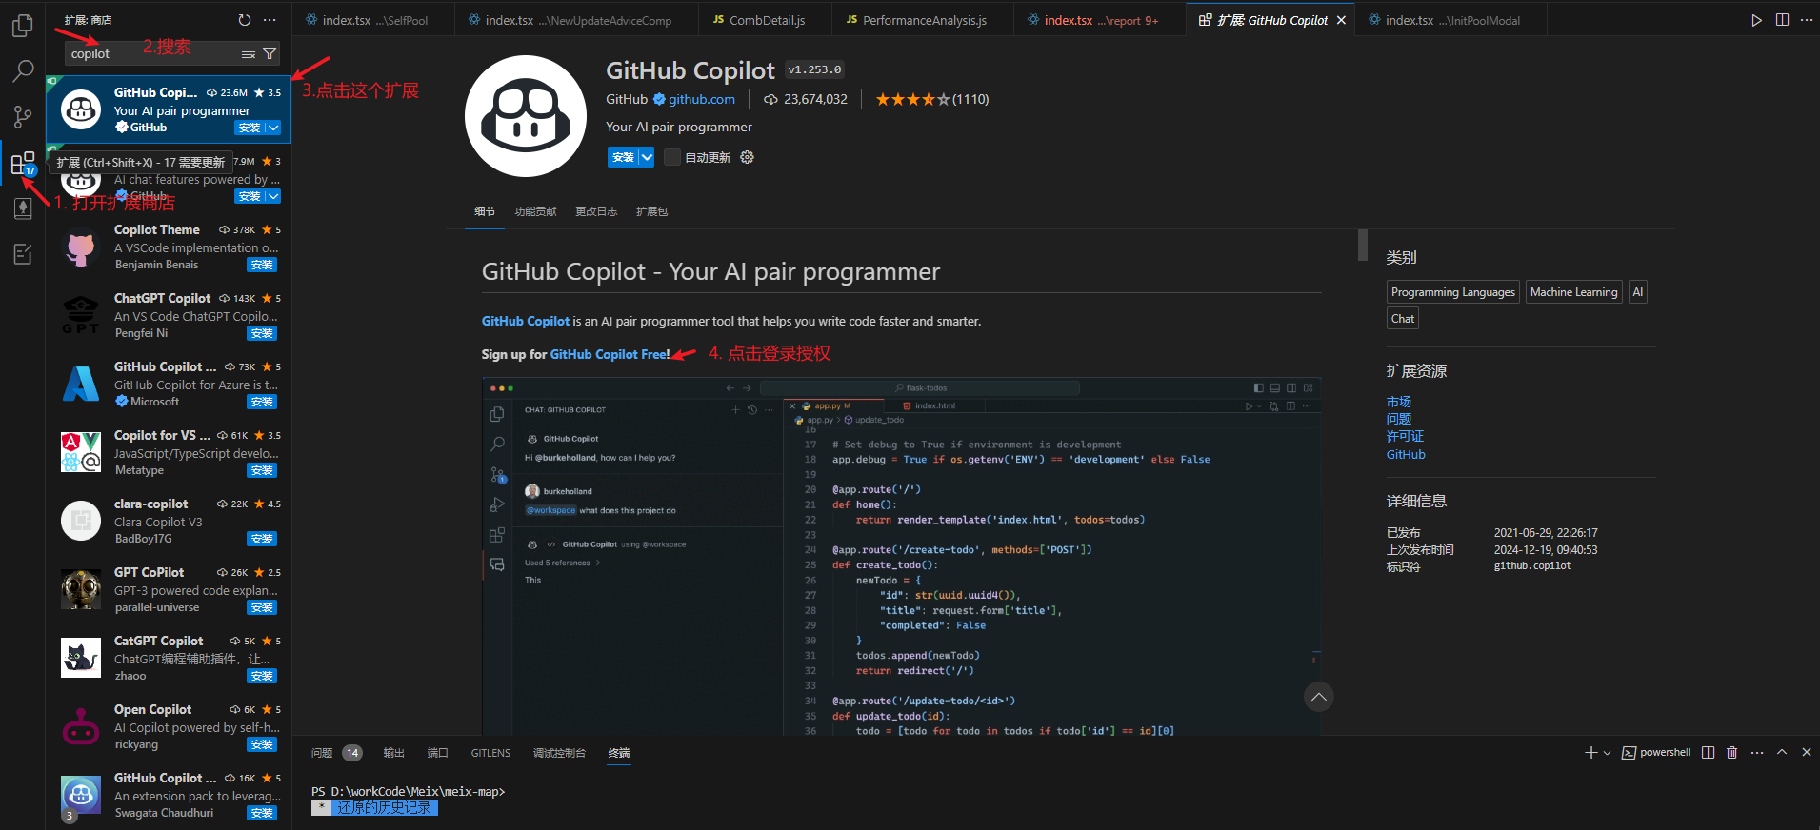
Task: Open the Source Control view icon
Action: [x=23, y=117]
